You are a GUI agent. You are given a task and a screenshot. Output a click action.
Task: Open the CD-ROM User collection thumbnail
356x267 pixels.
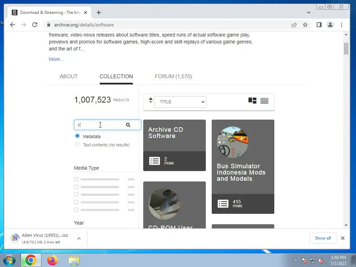tap(164, 204)
